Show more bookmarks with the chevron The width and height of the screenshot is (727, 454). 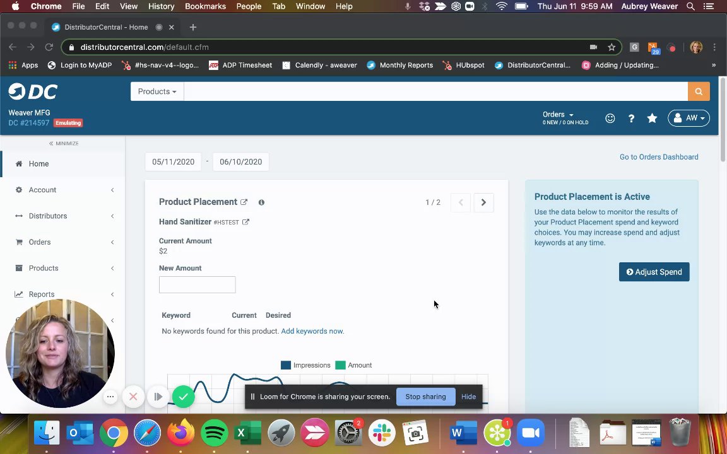click(714, 66)
